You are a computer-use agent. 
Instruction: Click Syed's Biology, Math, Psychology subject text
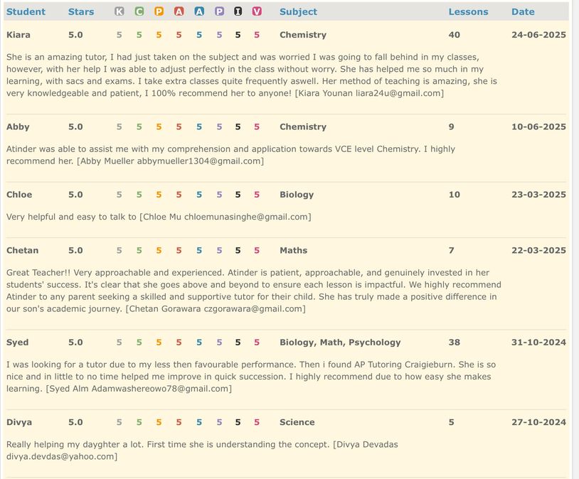click(340, 343)
